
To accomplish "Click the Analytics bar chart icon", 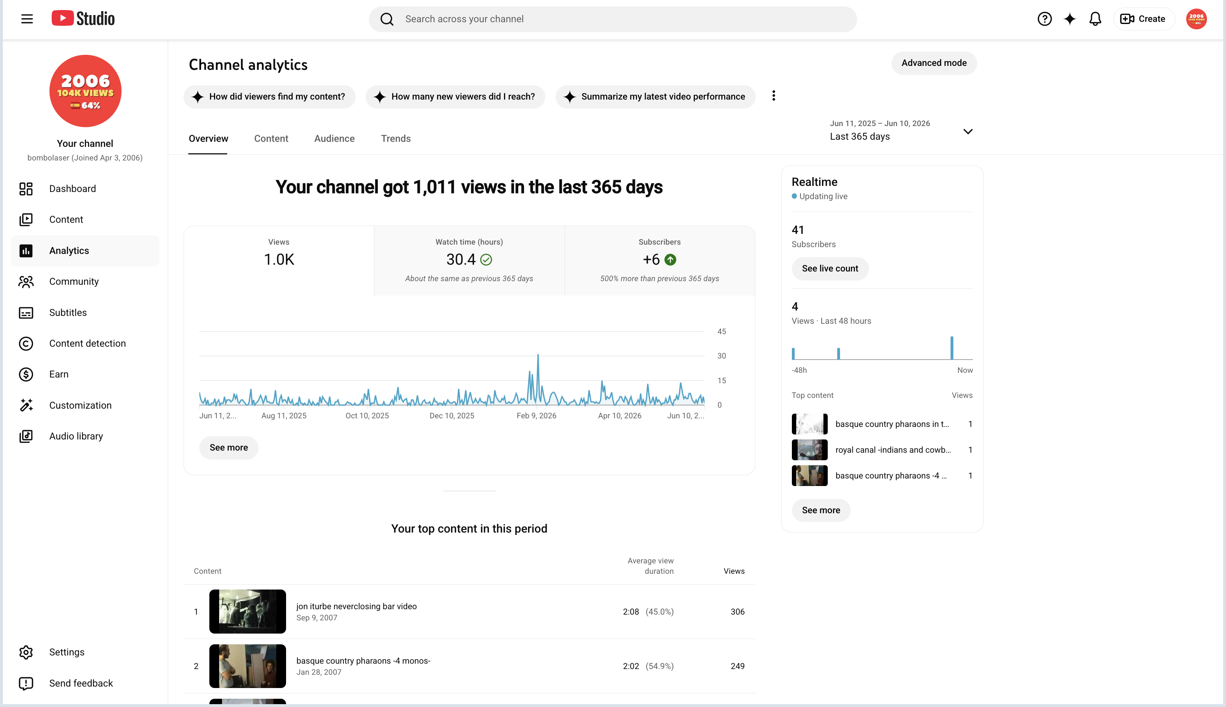I will (26, 251).
